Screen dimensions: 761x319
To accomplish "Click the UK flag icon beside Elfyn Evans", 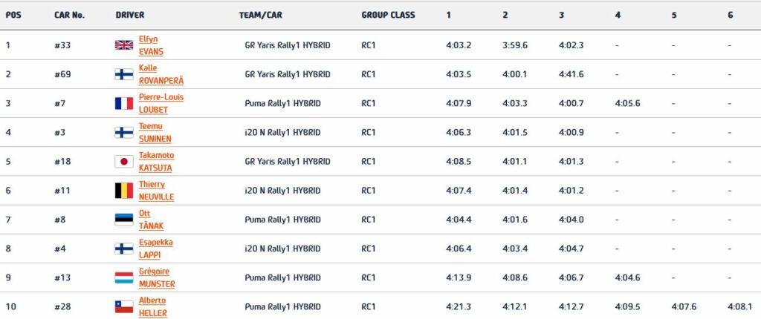I will point(123,45).
